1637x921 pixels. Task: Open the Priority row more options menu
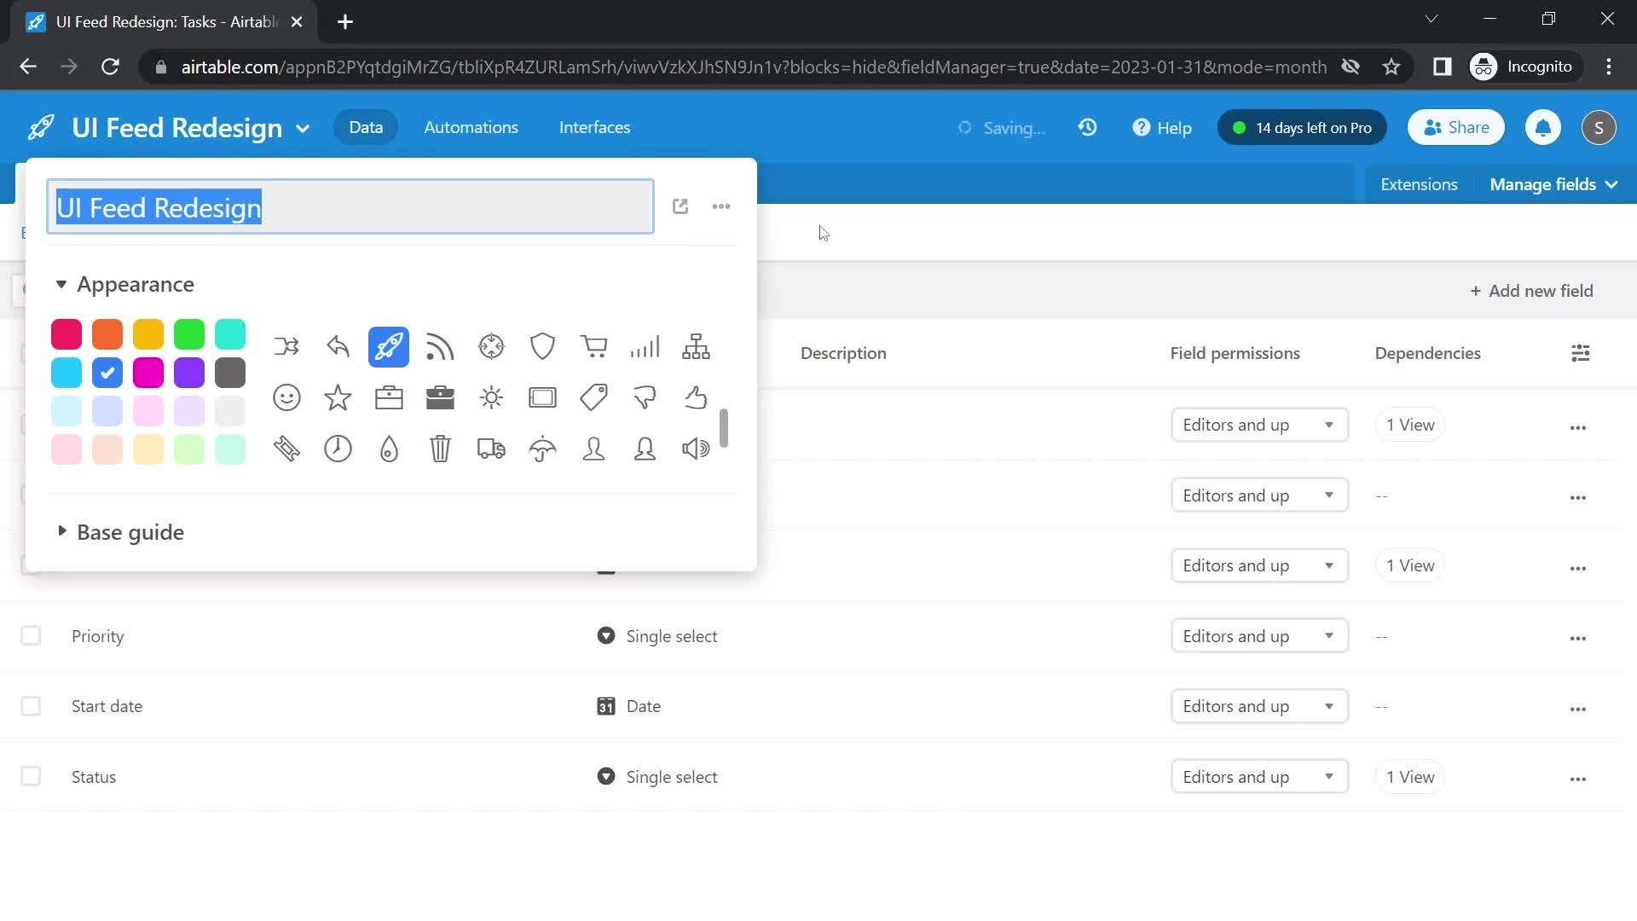pos(1578,638)
